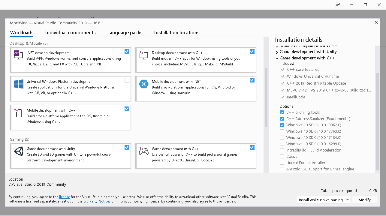This screenshot has height=216, width=386.
Task: Click the workloads list vertical scrollbar
Action: (266, 97)
